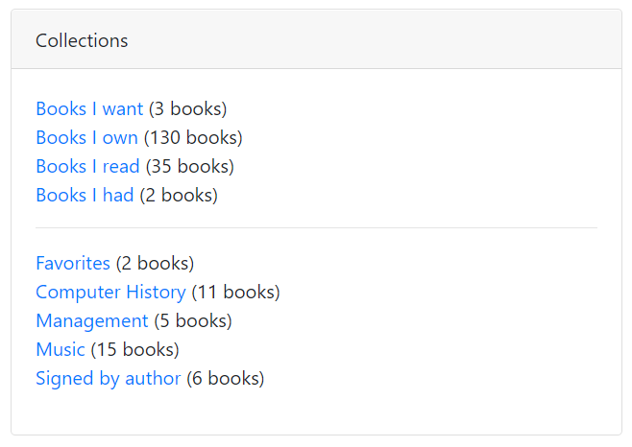Open the Books I want collection
This screenshot has width=632, height=447.
[x=89, y=109]
